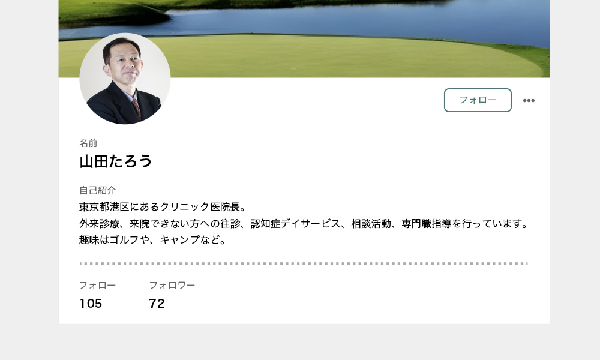Click the 自己紹介 section label

point(98,190)
